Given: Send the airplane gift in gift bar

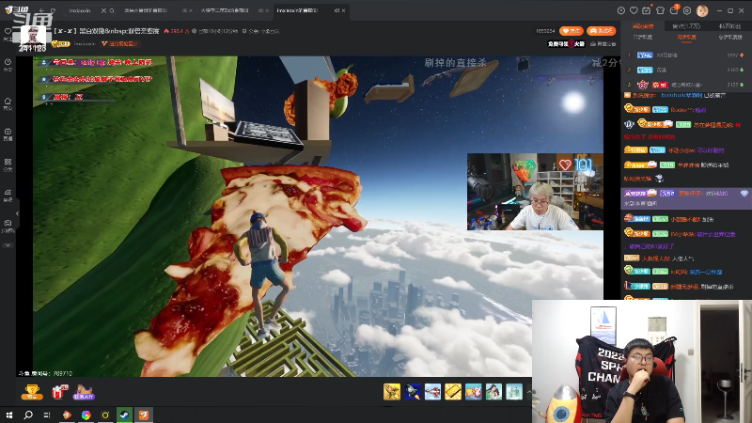Looking at the screenshot, I should click(x=432, y=392).
